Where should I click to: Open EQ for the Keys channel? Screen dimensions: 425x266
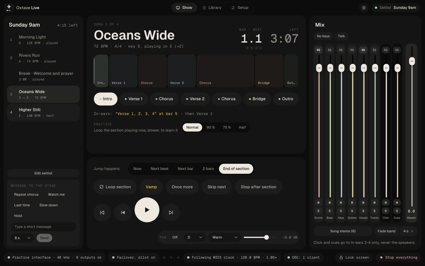pyautogui.click(x=341, y=50)
